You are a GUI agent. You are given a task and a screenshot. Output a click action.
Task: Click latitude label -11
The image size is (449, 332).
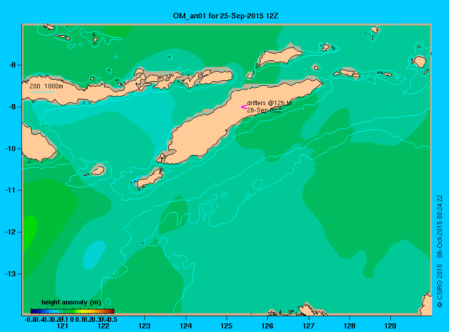[x=11, y=190]
